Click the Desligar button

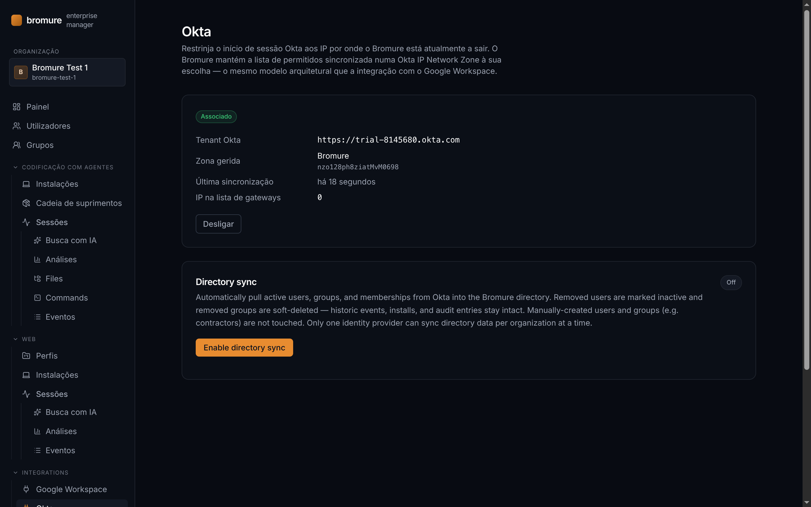219,224
